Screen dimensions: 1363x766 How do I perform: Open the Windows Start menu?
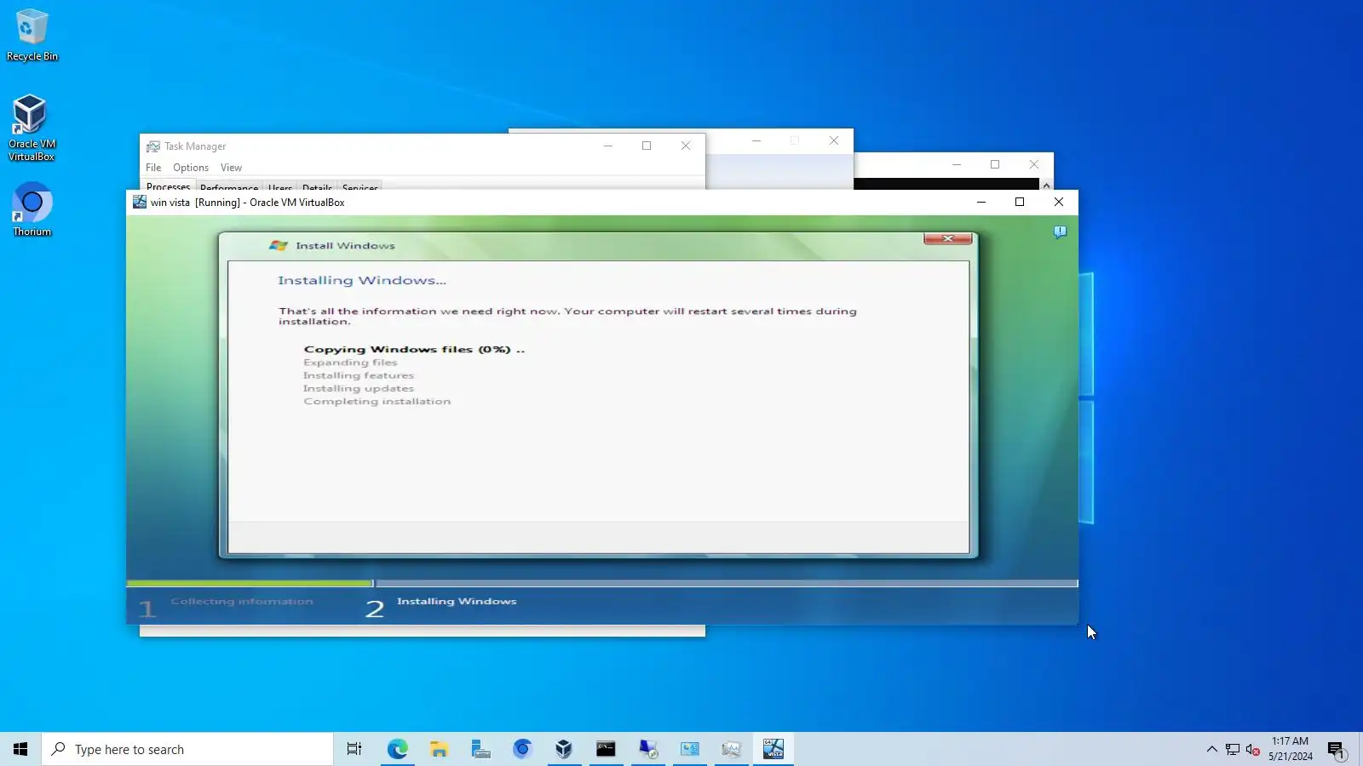(20, 749)
